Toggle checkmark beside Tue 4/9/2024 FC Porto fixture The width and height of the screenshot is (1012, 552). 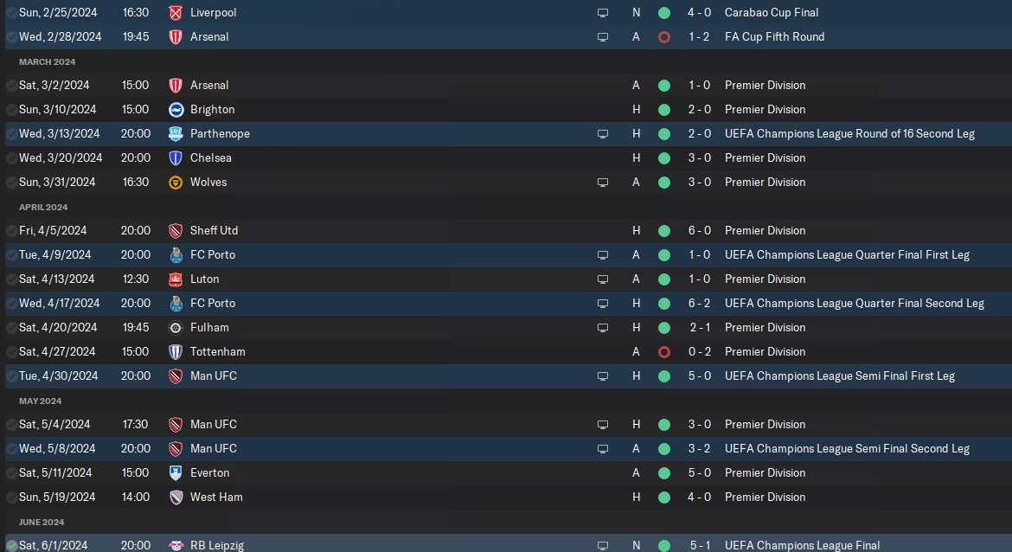[x=11, y=255]
